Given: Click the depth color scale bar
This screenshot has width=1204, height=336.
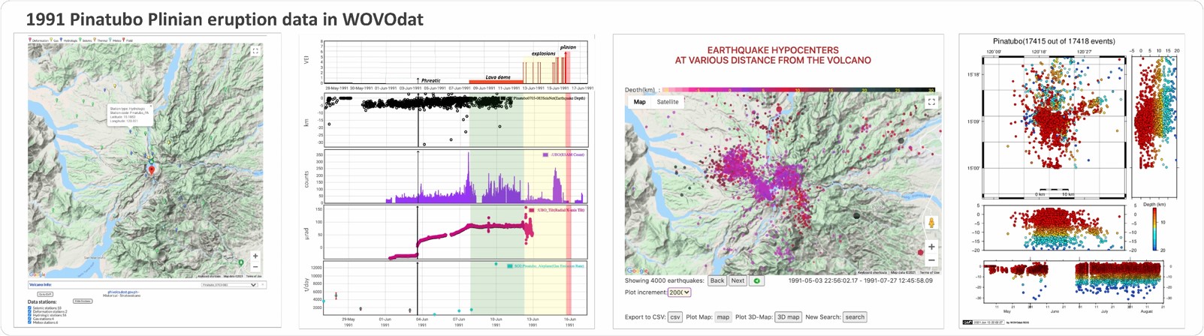Looking at the screenshot, I should (798, 90).
